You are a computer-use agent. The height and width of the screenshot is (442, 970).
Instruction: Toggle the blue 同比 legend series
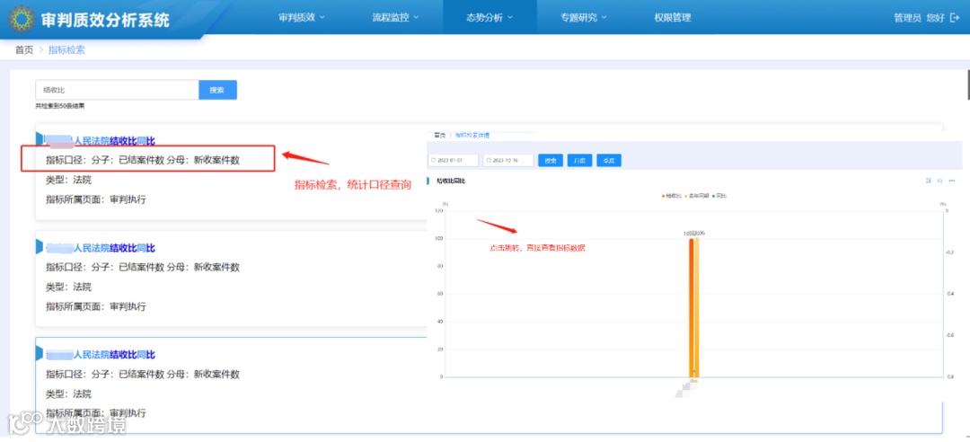coord(719,196)
